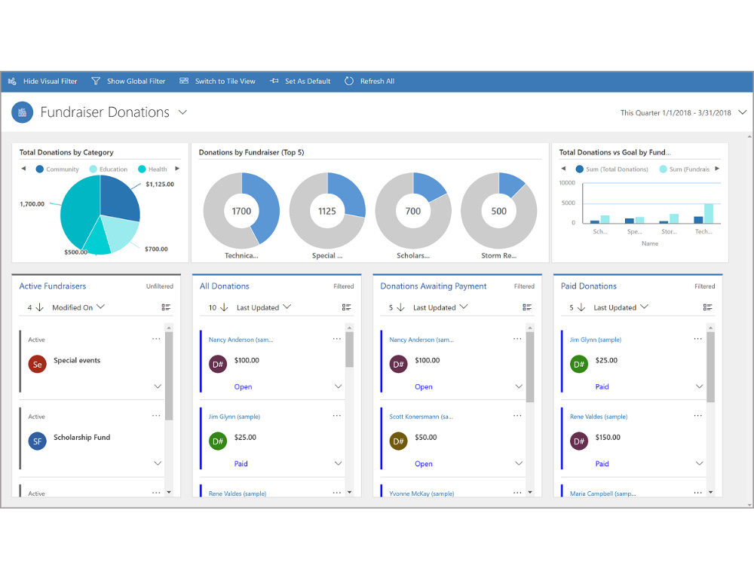754x565 pixels.
Task: Expand the Special events card
Action: 158,386
